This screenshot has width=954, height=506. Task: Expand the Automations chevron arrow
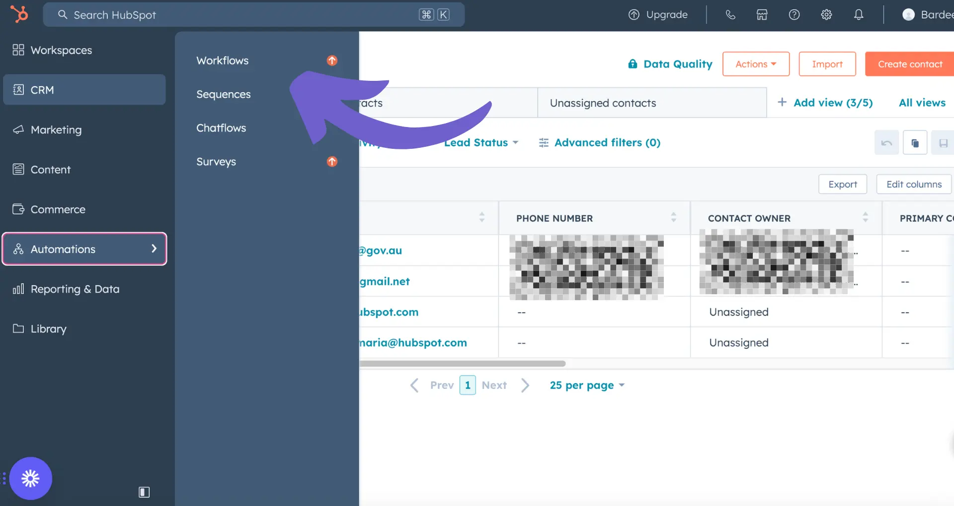tap(154, 249)
